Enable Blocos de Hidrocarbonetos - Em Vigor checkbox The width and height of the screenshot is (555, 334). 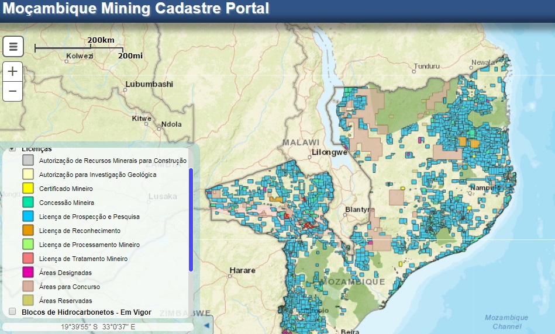coord(12,312)
